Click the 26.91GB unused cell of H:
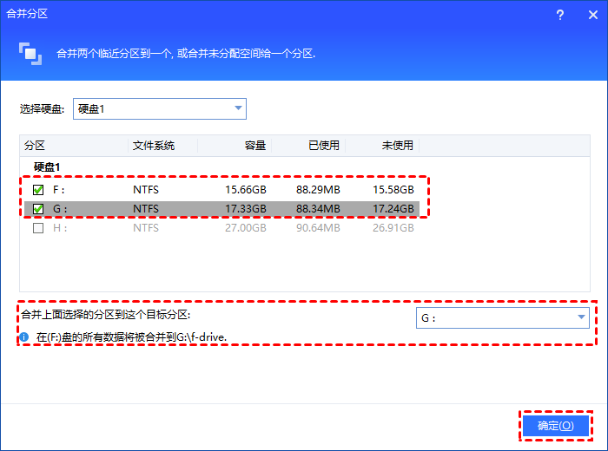 click(393, 228)
